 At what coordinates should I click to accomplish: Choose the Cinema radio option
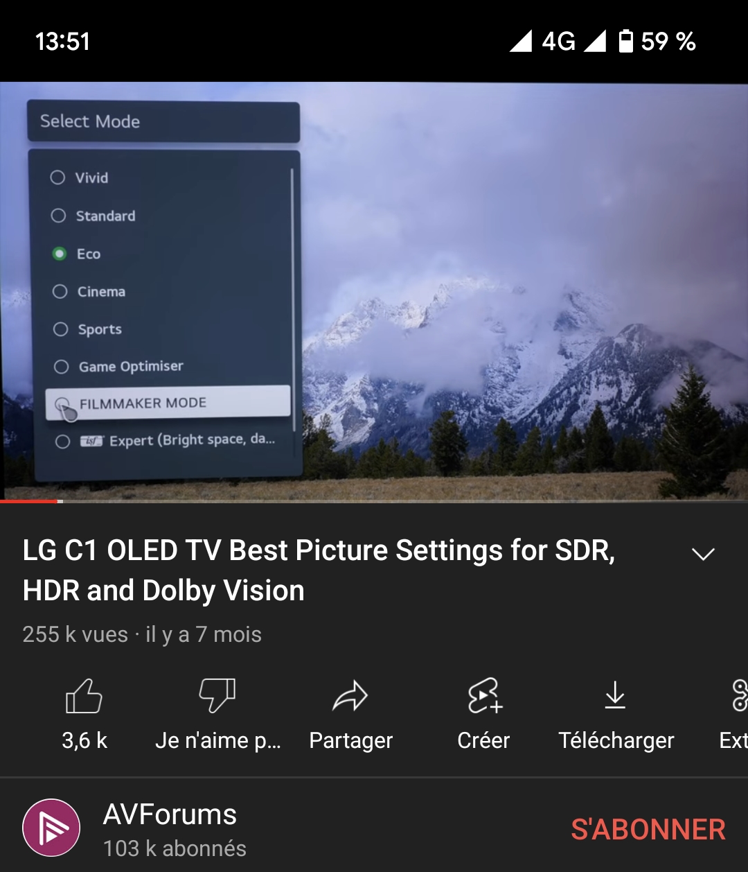click(x=60, y=291)
